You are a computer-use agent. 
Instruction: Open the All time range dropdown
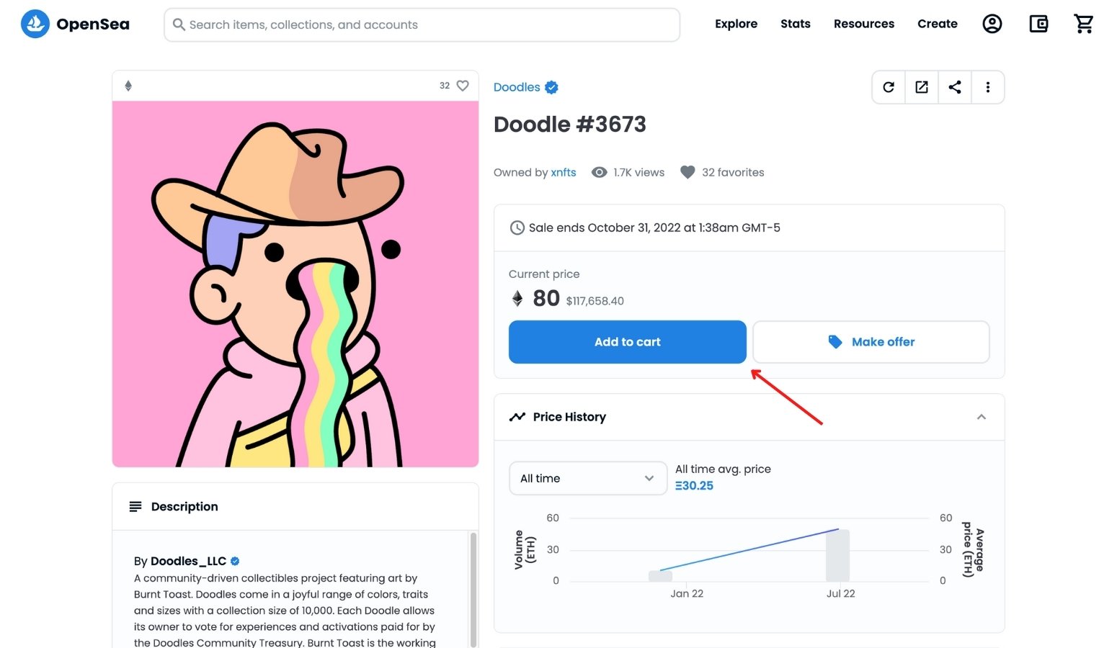click(588, 478)
